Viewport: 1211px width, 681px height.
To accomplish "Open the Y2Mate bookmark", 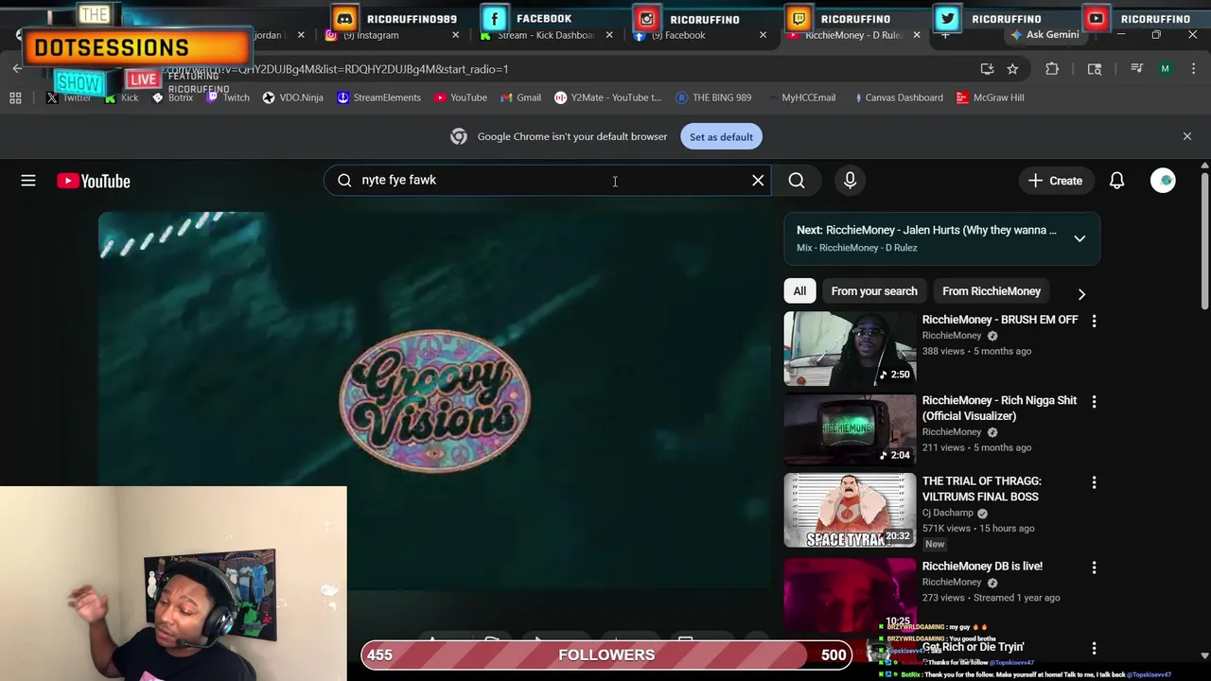I will [607, 97].
